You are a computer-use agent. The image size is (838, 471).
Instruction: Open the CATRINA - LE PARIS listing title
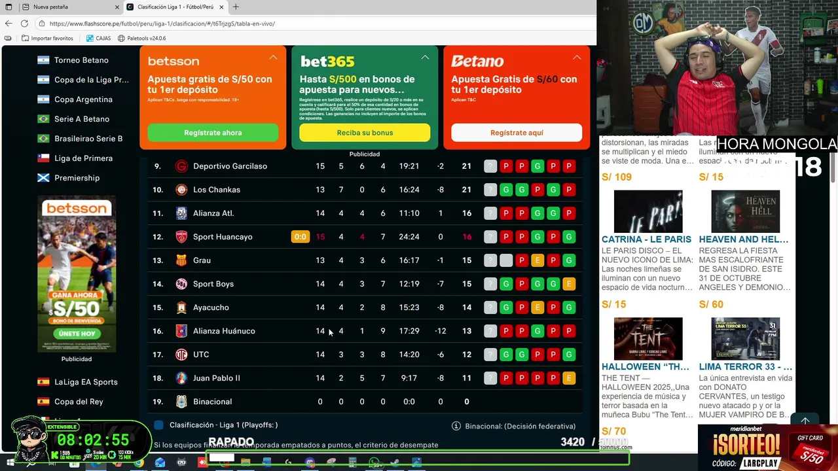point(646,239)
